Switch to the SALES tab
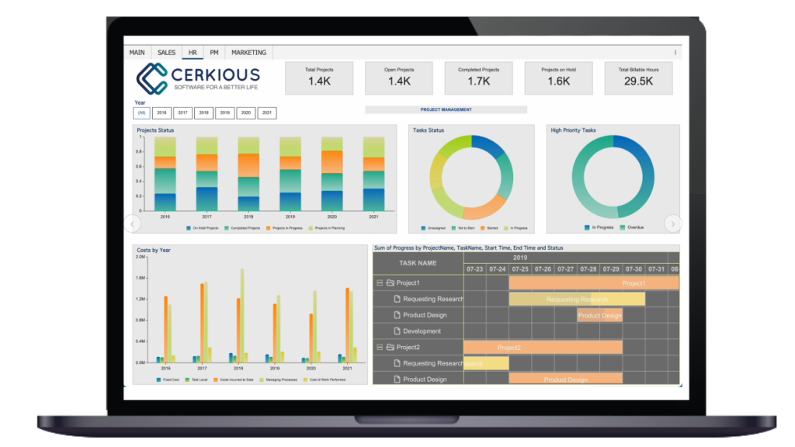795x447 pixels. point(166,53)
